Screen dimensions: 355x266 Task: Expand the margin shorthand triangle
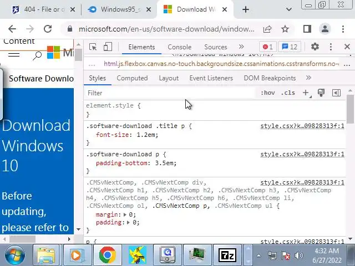[125, 214]
